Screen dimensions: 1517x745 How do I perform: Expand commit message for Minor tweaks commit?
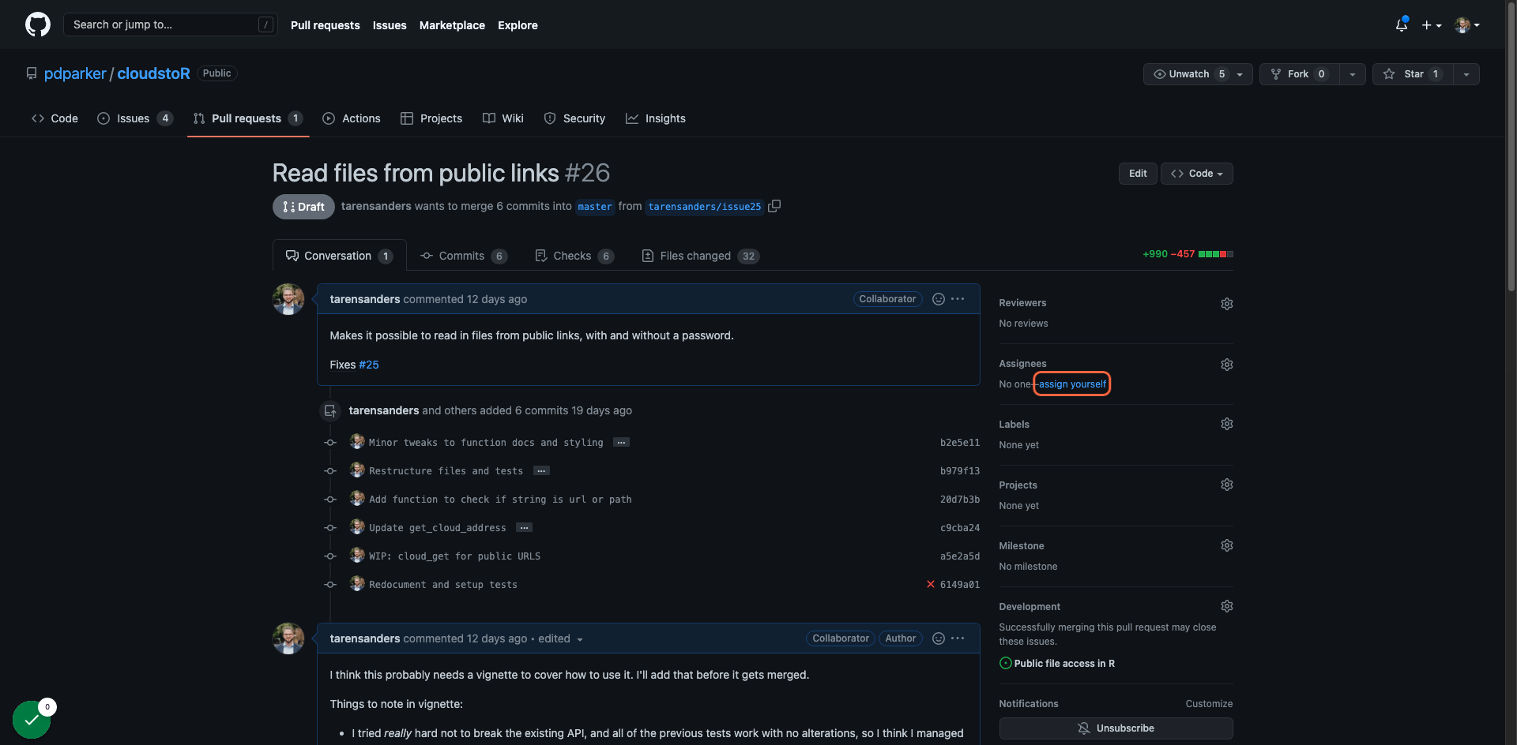click(622, 443)
